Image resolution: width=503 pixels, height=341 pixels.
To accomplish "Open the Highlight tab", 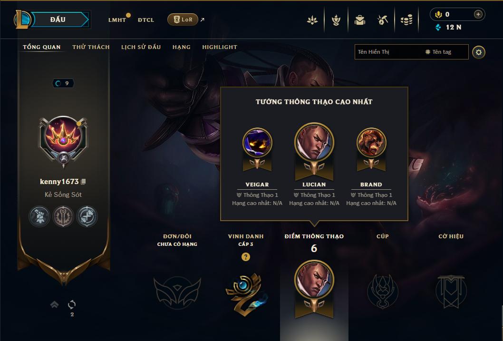I will click(x=220, y=47).
